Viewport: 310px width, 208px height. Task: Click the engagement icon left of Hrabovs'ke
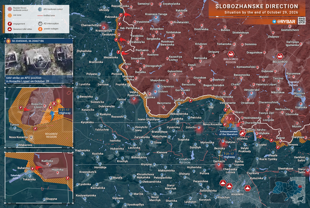(116, 40)
